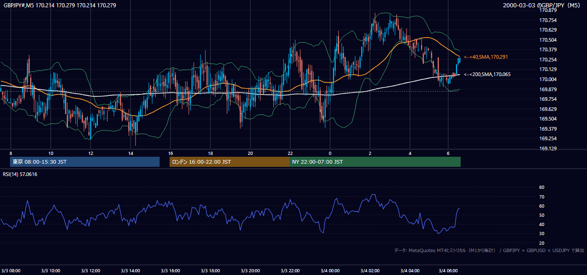Click the bottom date label 3/3 14:00
Viewport: 587px width, 275px height.
(130, 270)
